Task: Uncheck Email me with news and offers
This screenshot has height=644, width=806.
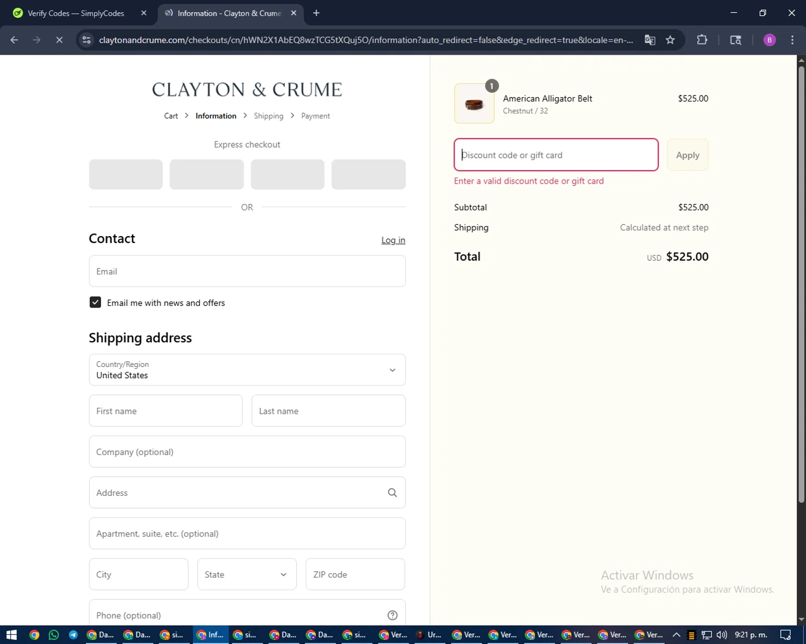Action: [95, 302]
